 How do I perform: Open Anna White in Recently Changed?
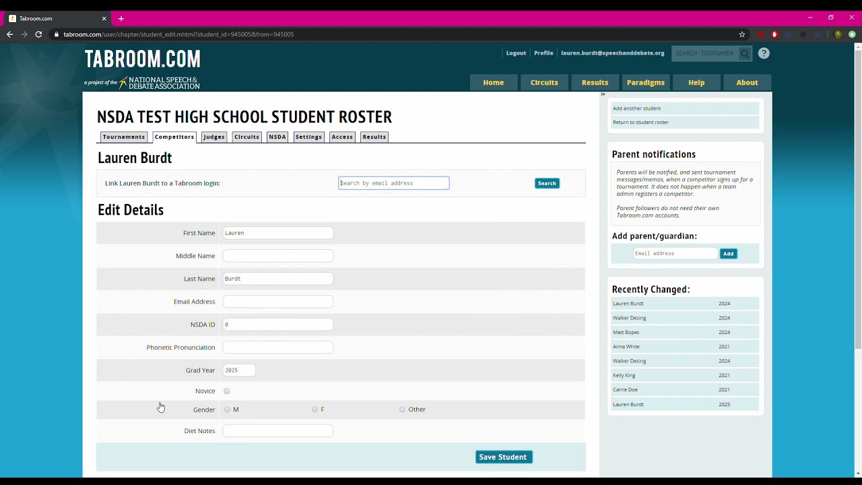point(685,347)
